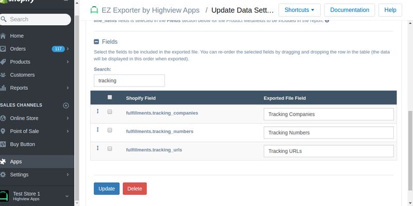
Task: Check the fulfillments.tracking_companies checkbox
Action: pos(110,112)
